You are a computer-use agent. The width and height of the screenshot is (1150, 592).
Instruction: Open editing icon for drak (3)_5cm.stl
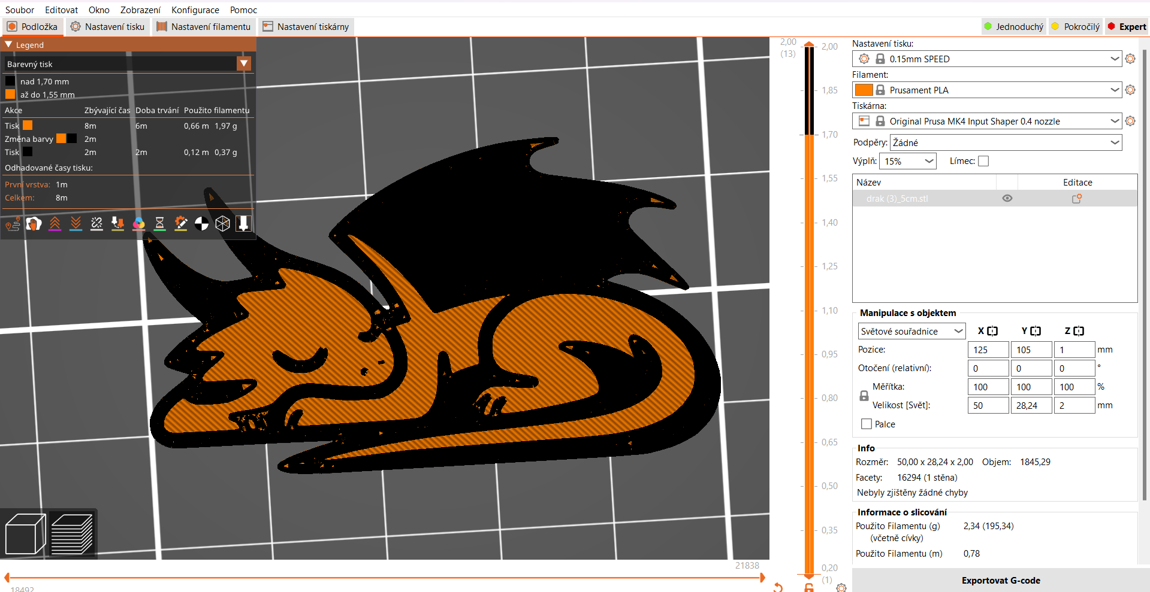pyautogui.click(x=1077, y=199)
